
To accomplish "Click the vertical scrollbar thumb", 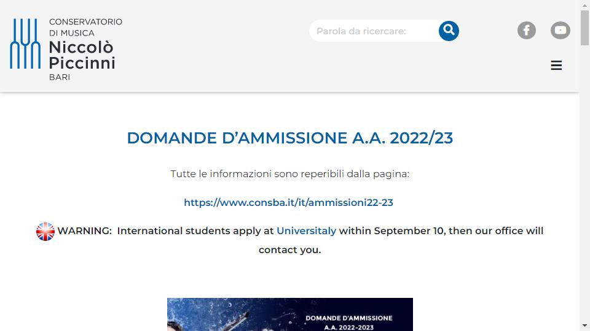I will pyautogui.click(x=584, y=28).
